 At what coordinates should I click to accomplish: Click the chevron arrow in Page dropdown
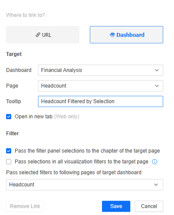157,86
